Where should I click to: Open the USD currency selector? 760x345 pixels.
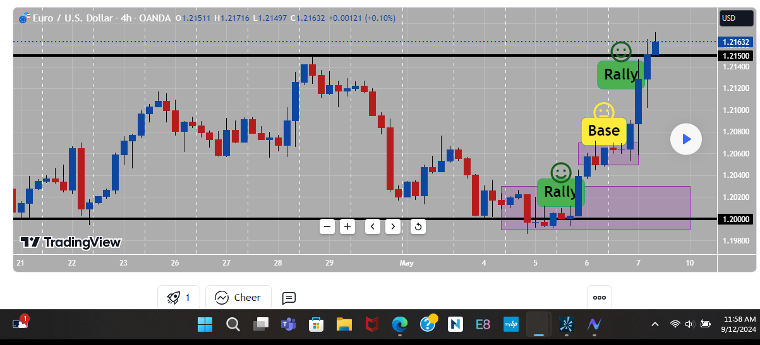(736, 18)
